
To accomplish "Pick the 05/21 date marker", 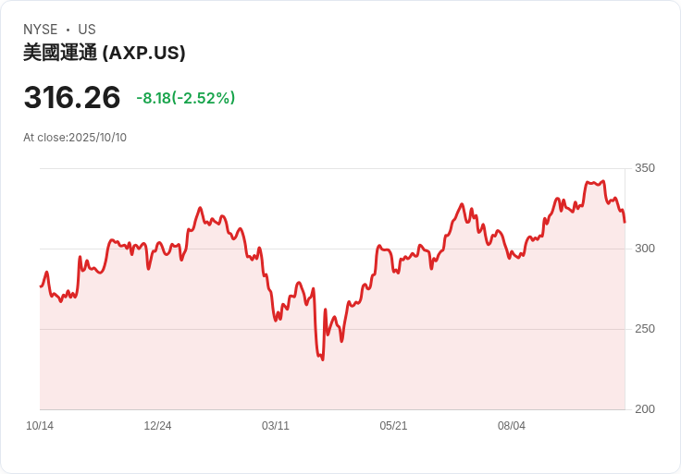I will pyautogui.click(x=393, y=426).
